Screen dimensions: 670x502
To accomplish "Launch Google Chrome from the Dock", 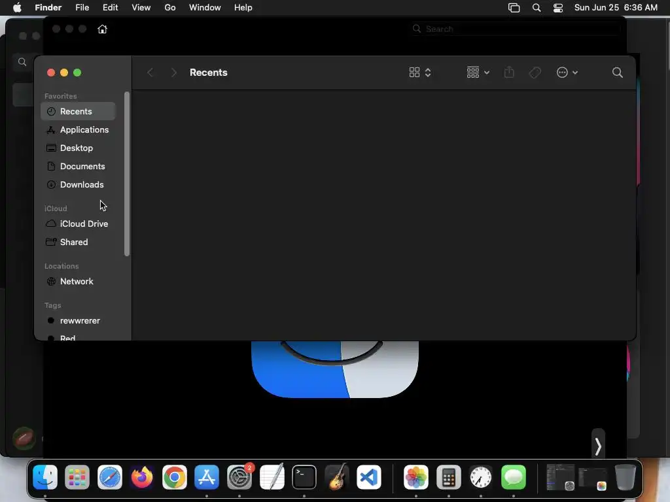I will coord(174,477).
